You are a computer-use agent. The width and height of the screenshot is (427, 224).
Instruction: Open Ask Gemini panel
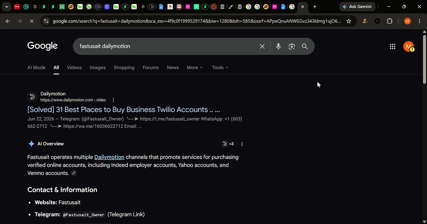pyautogui.click(x=357, y=7)
